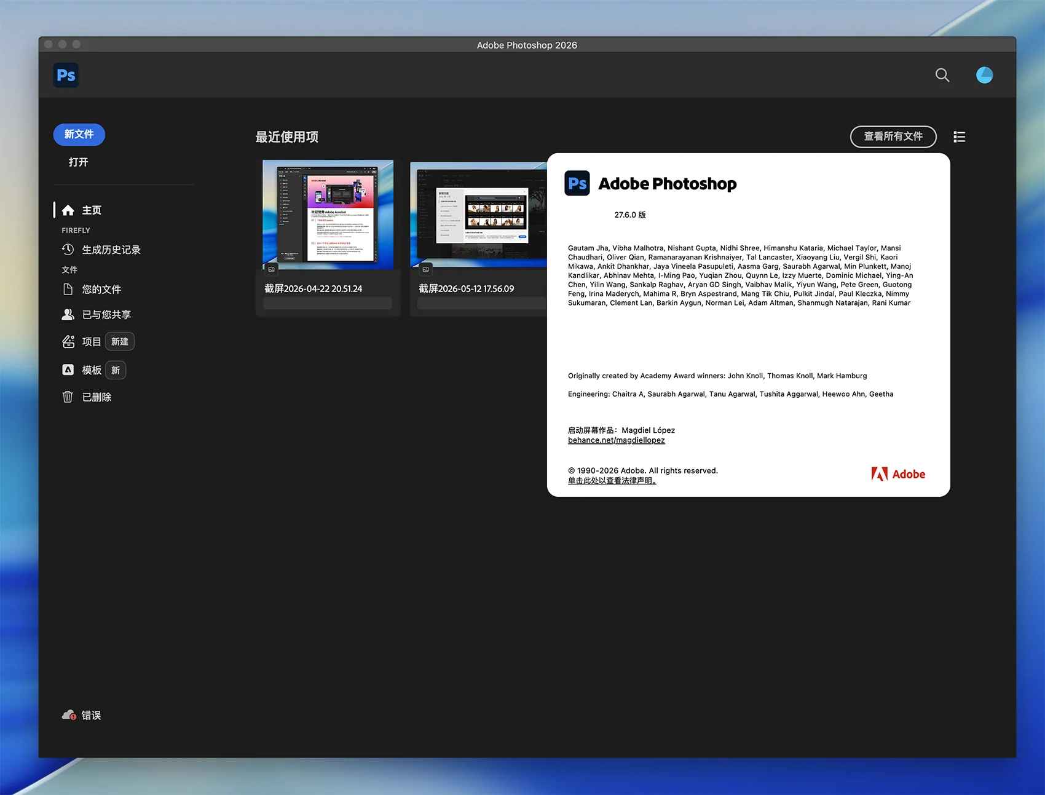This screenshot has width=1045, height=795.
Task: Open the 截屏2026-04-22 20.51.24 thumbnail
Action: 328,215
